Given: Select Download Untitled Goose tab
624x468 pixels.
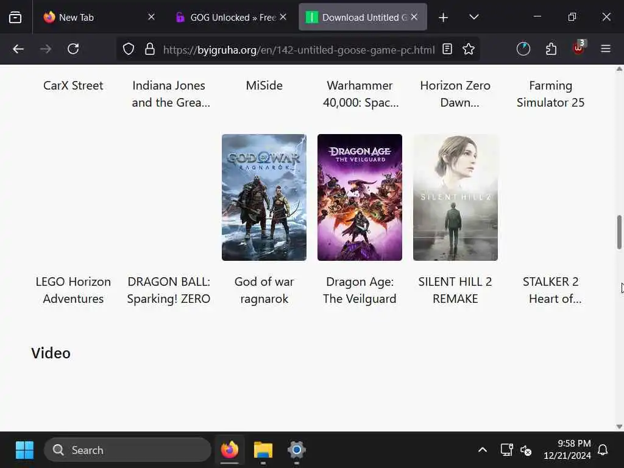Looking at the screenshot, I should (x=363, y=17).
